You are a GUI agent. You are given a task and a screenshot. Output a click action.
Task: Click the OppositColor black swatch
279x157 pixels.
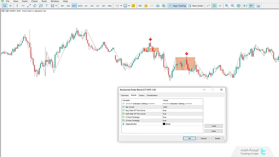[164, 124]
